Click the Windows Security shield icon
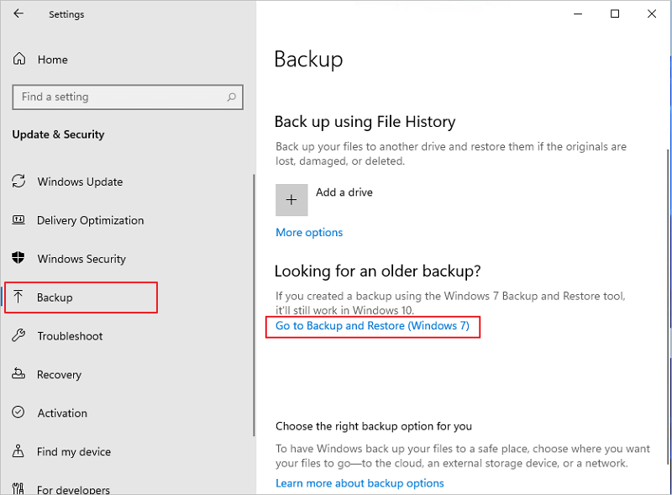This screenshot has width=672, height=495. [19, 259]
